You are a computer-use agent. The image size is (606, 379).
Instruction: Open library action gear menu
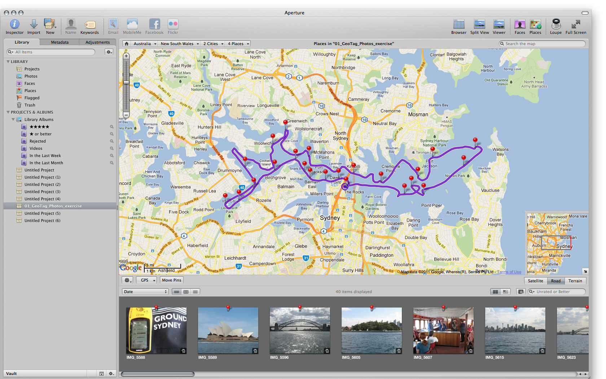(x=109, y=52)
